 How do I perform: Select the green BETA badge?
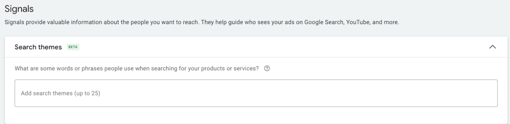tap(73, 47)
